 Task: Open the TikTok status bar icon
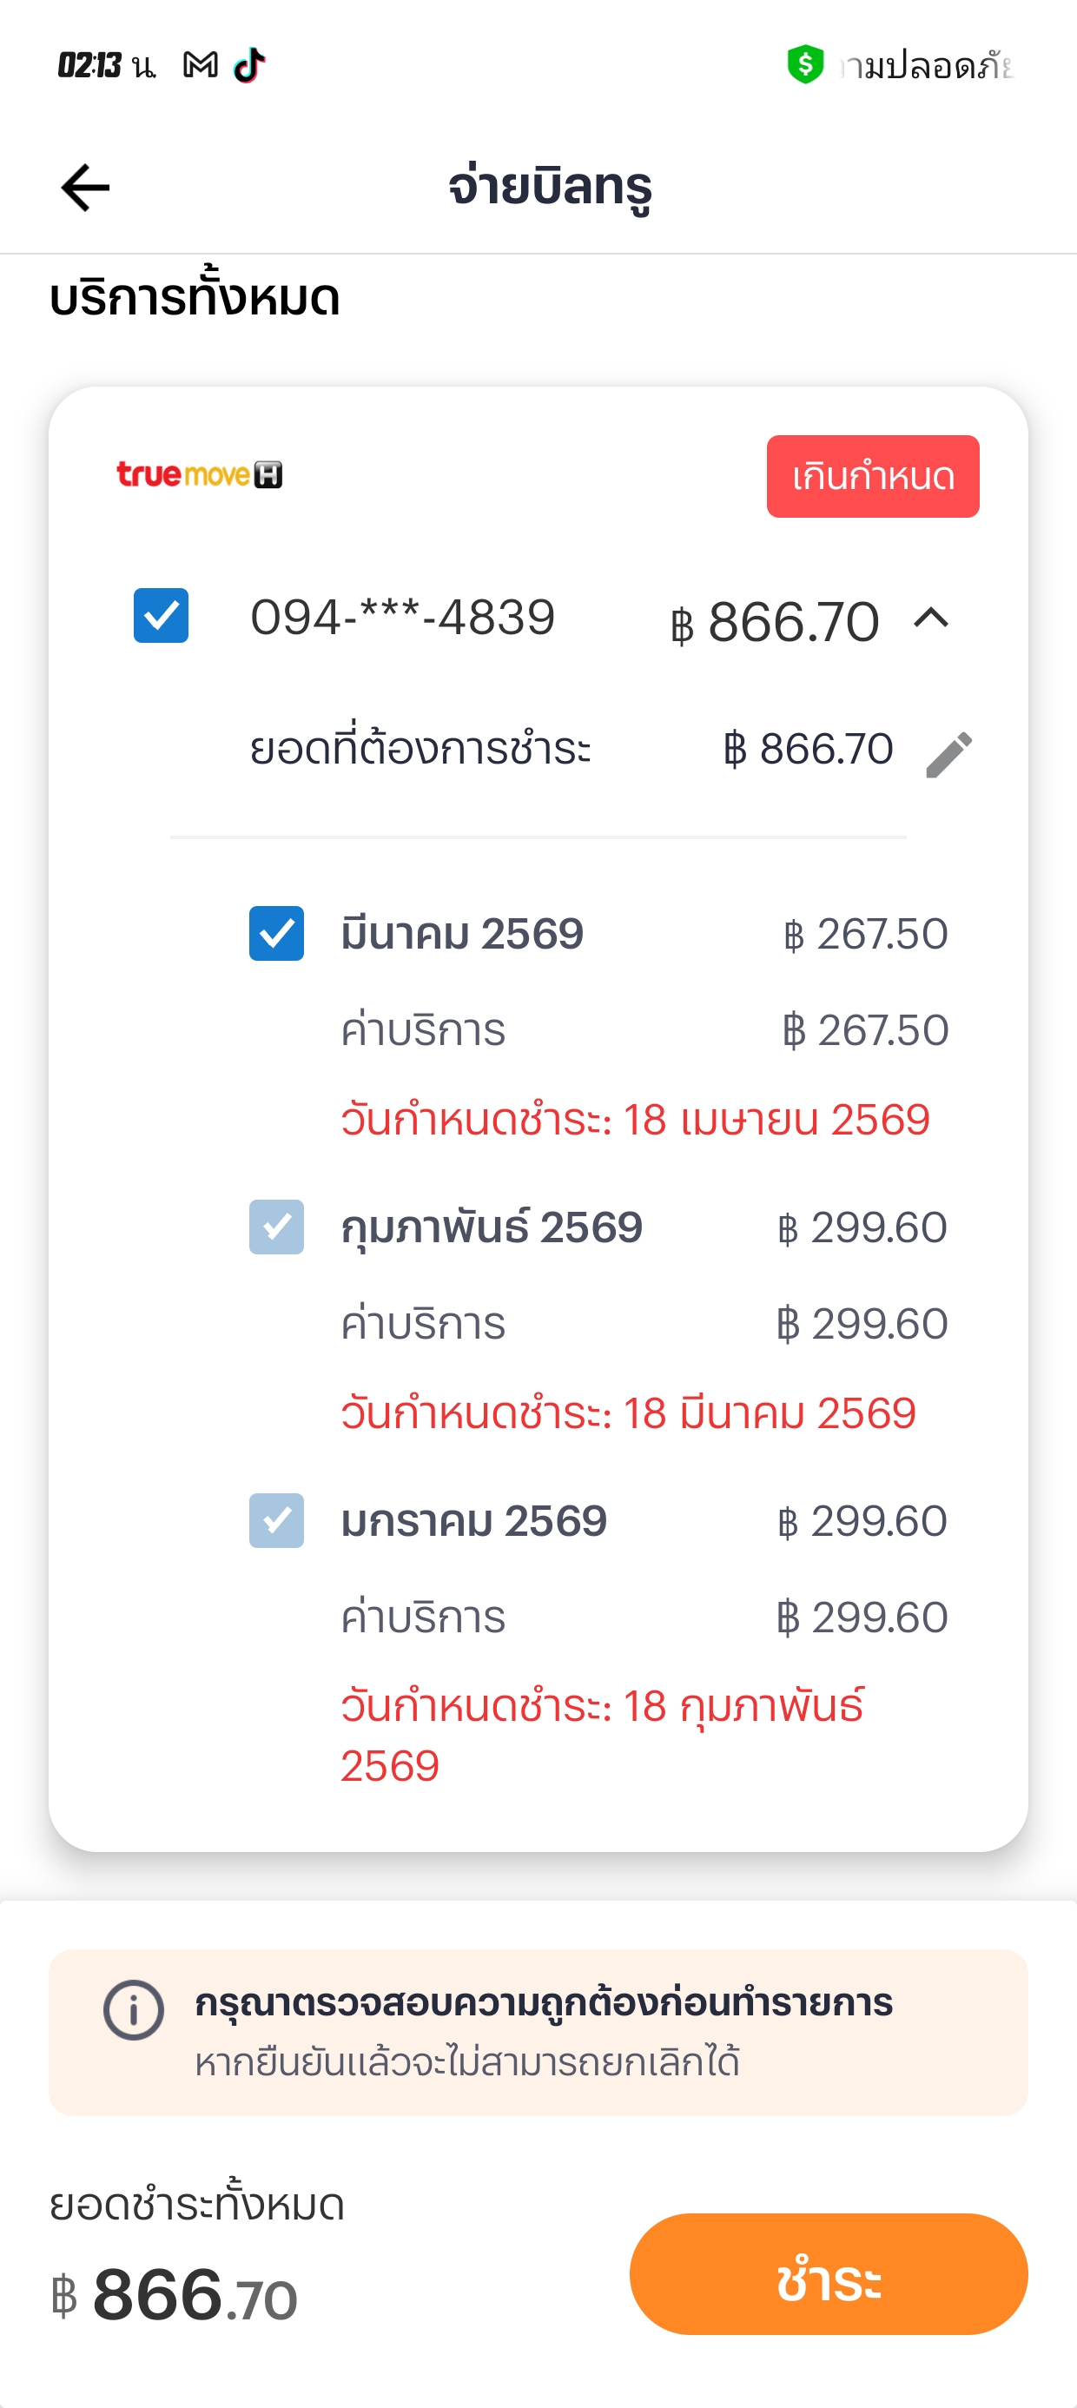249,65
